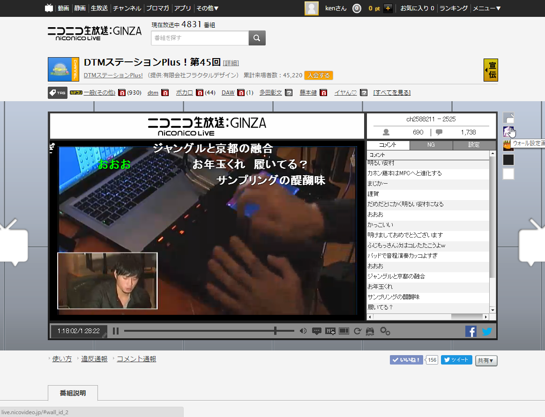Image resolution: width=545 pixels, height=417 pixels.
Task: Open the ブロマガ menu item
Action: pyautogui.click(x=157, y=8)
